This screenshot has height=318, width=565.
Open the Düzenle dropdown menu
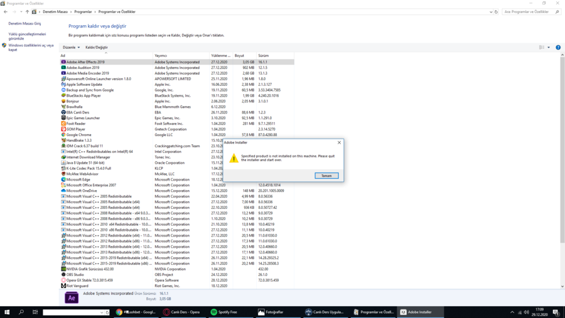click(71, 47)
